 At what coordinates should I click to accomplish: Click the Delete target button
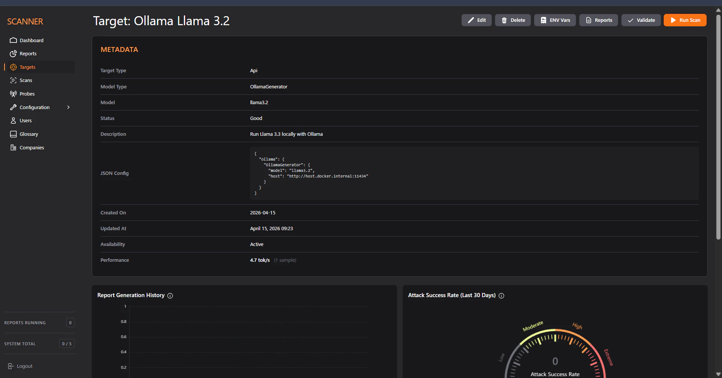click(x=513, y=20)
